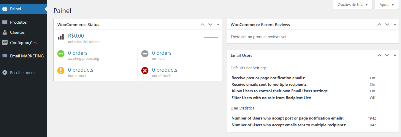This screenshot has height=137, width=401.
Task: Move WooCommerce Recent Reviews widget up
Action: 379,25
